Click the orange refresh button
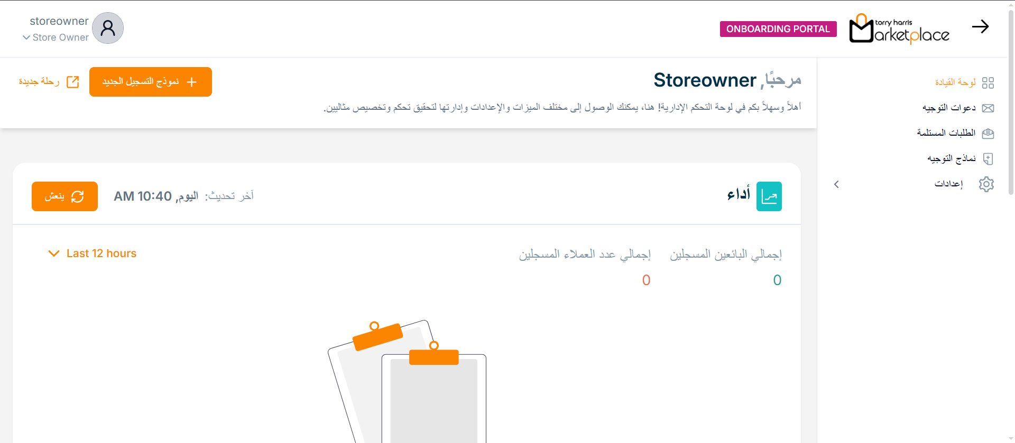1015x443 pixels. click(x=64, y=196)
